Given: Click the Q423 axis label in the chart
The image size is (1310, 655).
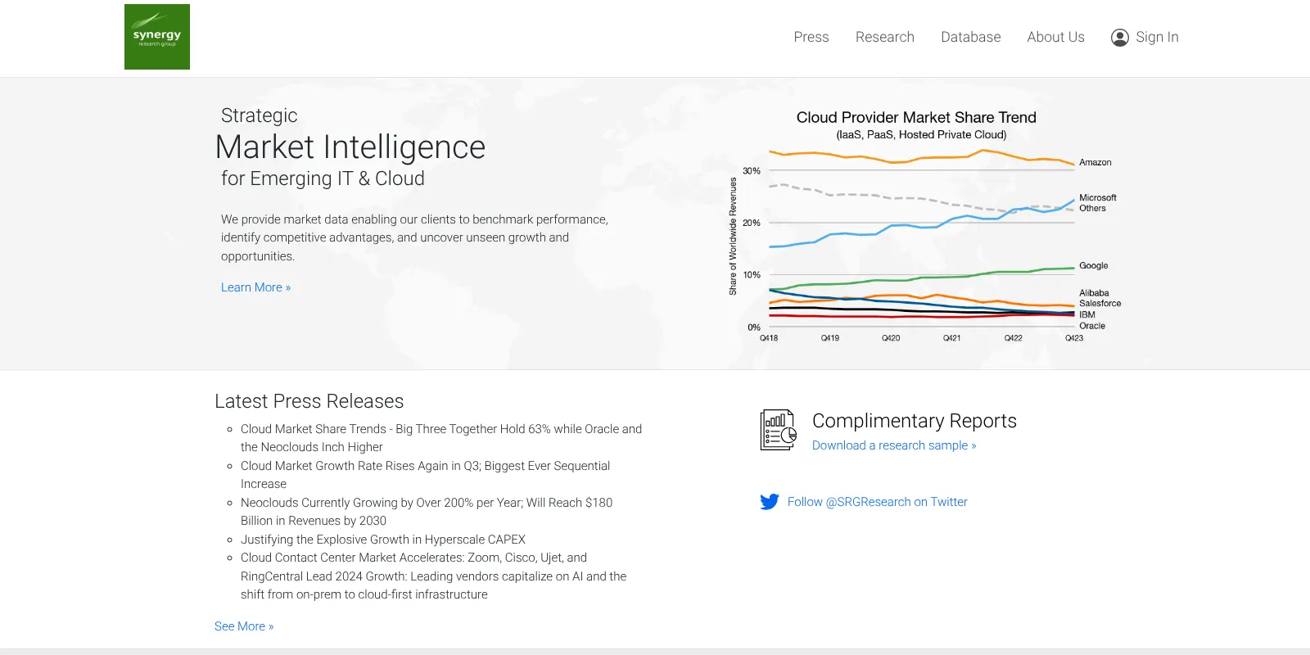Looking at the screenshot, I should [x=1074, y=338].
